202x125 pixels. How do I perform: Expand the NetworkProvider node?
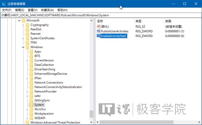point(27,92)
